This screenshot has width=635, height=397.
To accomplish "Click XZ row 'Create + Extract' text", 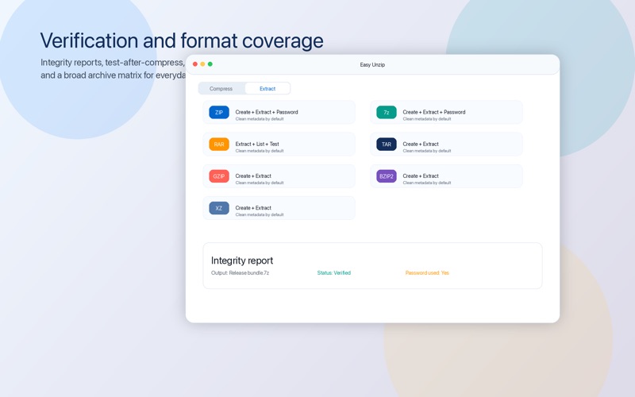I will point(253,208).
